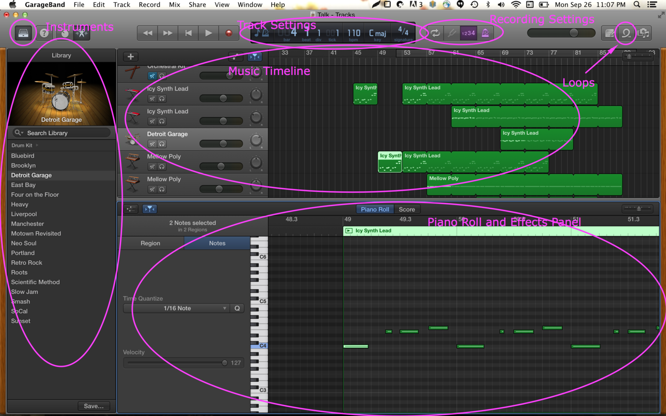Open the Loop Browser icon
The image size is (666, 416).
click(x=626, y=33)
